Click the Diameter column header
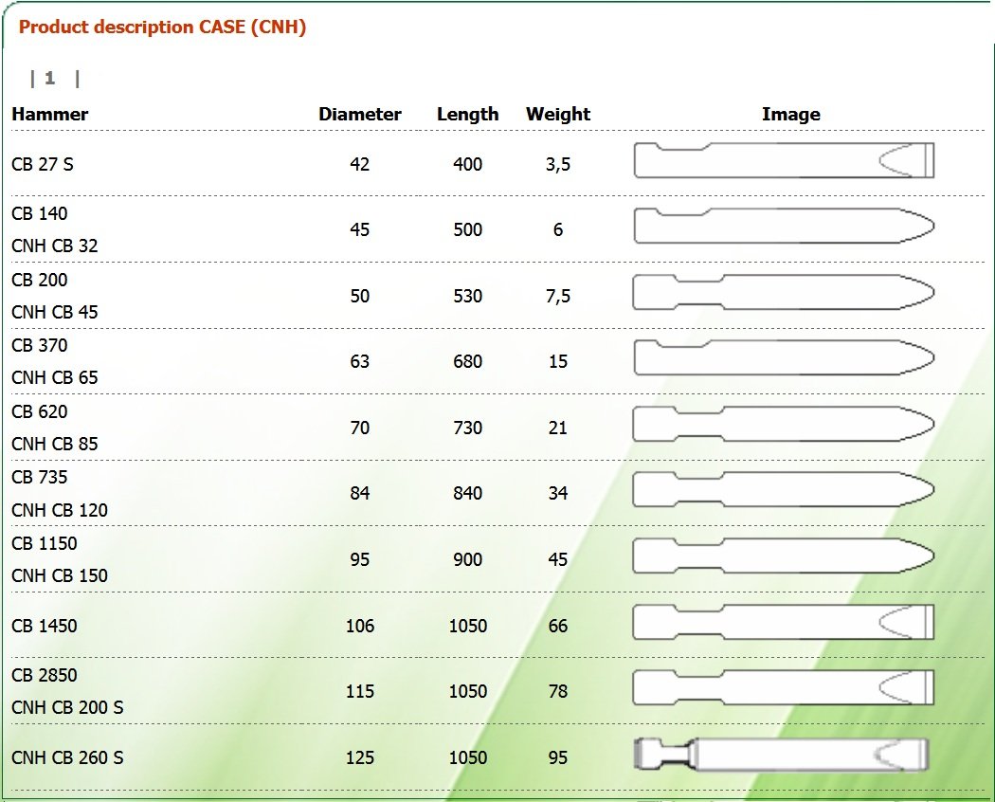This screenshot has height=802, width=995. coord(360,115)
